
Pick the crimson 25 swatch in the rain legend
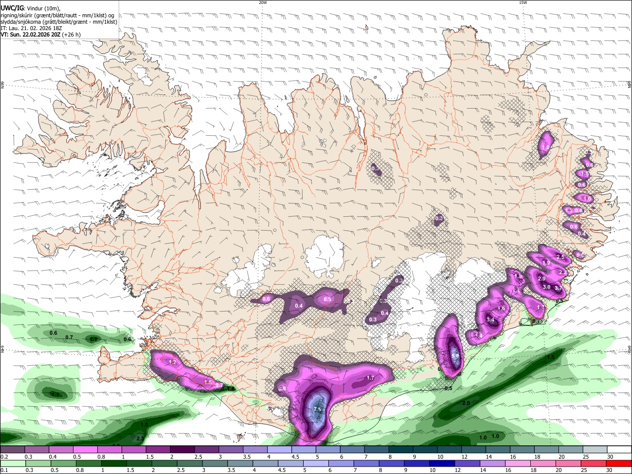pos(593,464)
